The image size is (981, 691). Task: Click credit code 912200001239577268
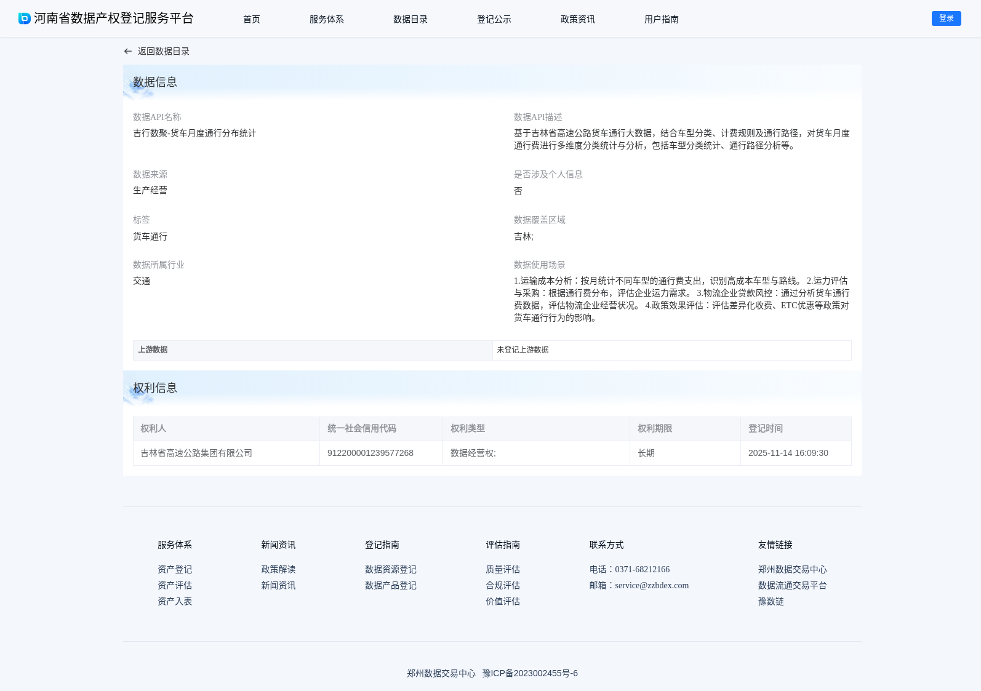click(370, 453)
